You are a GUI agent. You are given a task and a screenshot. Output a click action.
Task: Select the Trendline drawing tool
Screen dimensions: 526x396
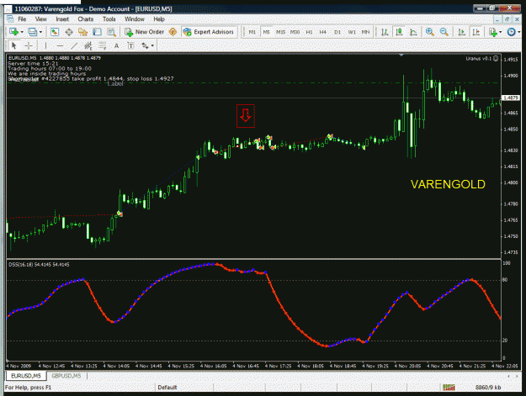click(74, 45)
